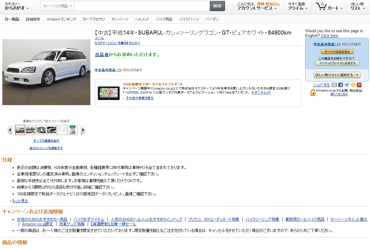
Task: Open 人気のSHOEIヘルメットおすすめラインアップ link
Action: click(x=146, y=219)
